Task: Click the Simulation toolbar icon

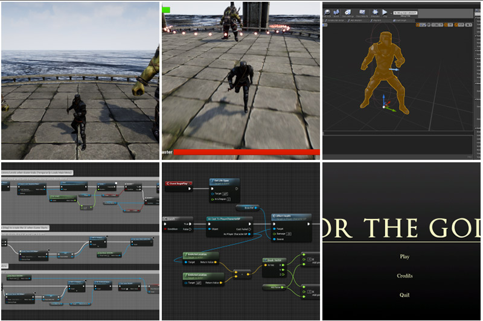Action: [x=375, y=13]
